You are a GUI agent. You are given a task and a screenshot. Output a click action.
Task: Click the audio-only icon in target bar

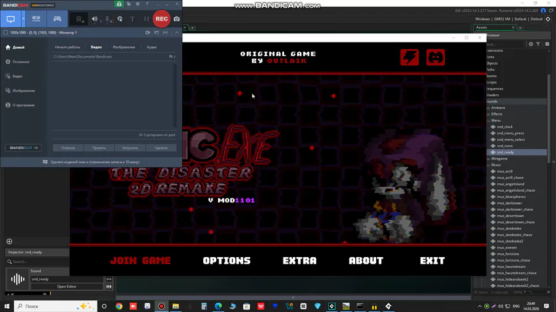point(165,33)
